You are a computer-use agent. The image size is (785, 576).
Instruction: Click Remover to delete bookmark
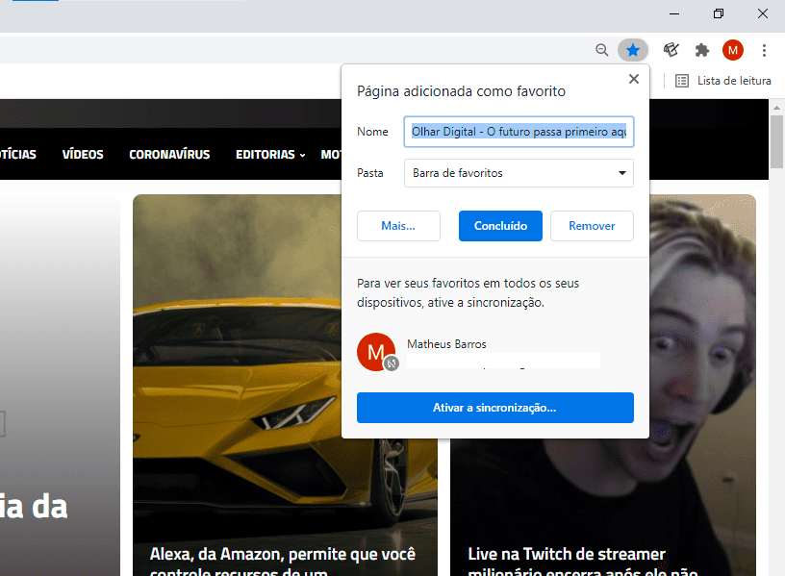pos(592,226)
